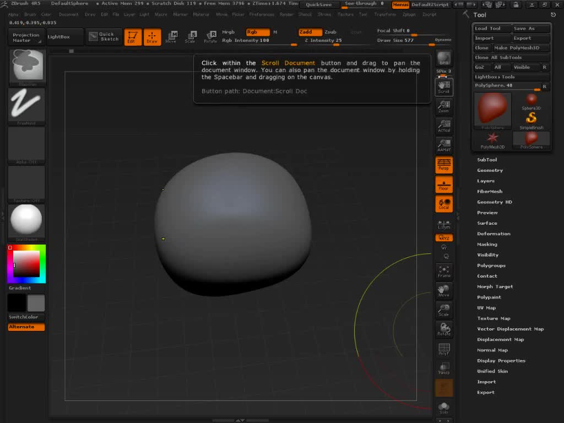Select the SimpleBrush tool thumbnail
The image size is (564, 423).
coord(532,121)
